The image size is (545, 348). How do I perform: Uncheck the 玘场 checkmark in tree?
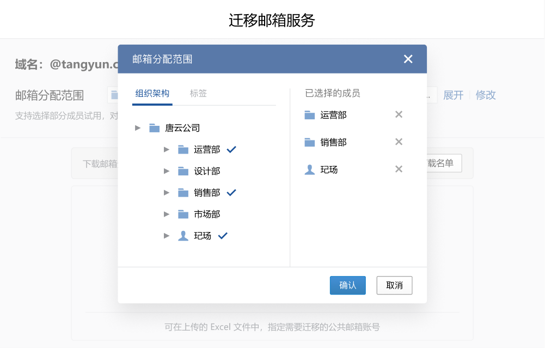click(222, 236)
